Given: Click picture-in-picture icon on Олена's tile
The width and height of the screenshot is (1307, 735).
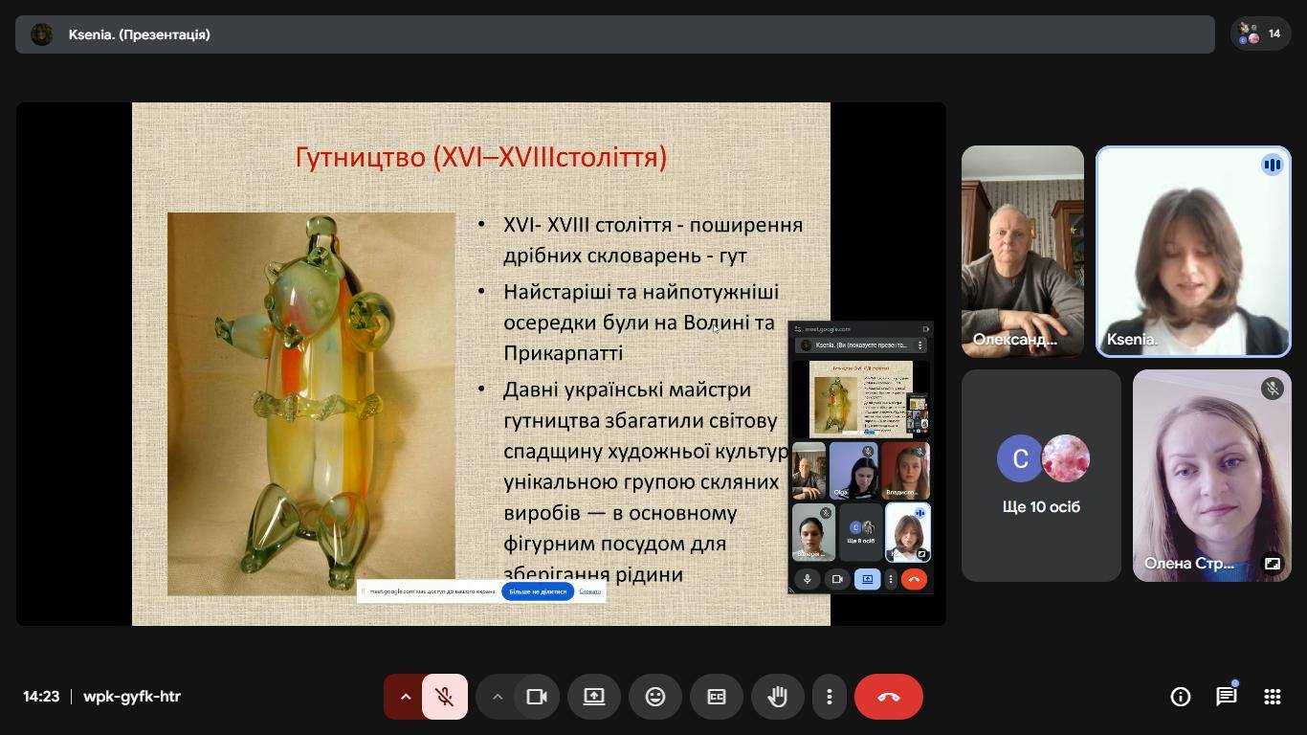Looking at the screenshot, I should (1272, 564).
